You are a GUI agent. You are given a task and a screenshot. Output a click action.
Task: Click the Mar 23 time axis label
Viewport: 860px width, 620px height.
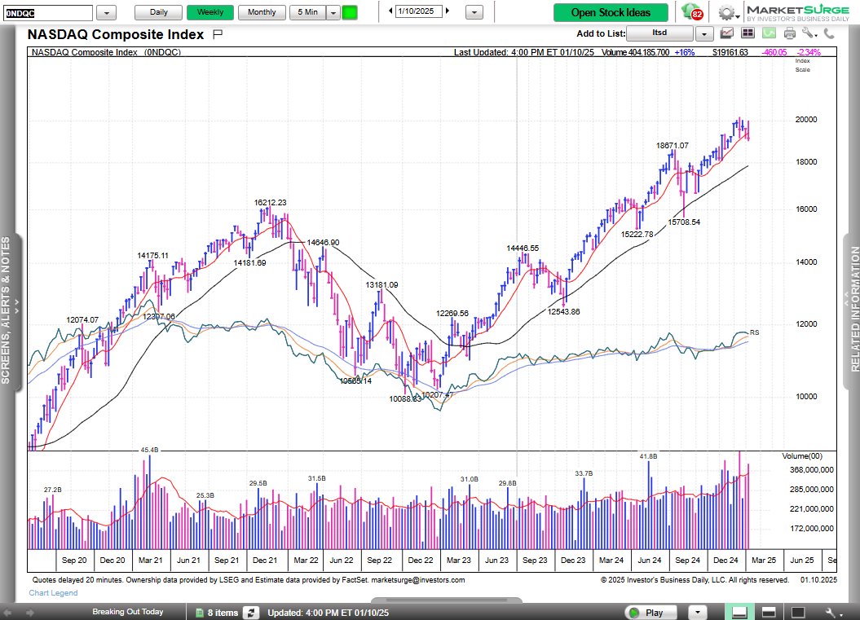pyautogui.click(x=458, y=560)
